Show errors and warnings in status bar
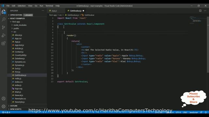The image size is (209, 117). pyautogui.click(x=6, y=112)
